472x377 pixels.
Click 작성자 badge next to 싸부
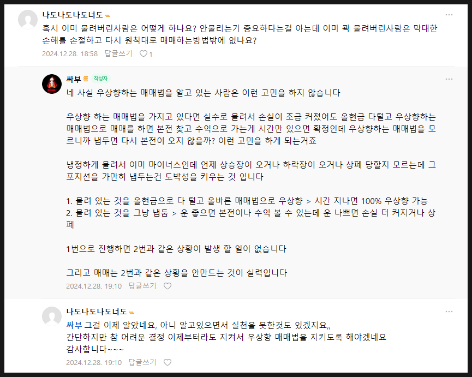(x=100, y=79)
